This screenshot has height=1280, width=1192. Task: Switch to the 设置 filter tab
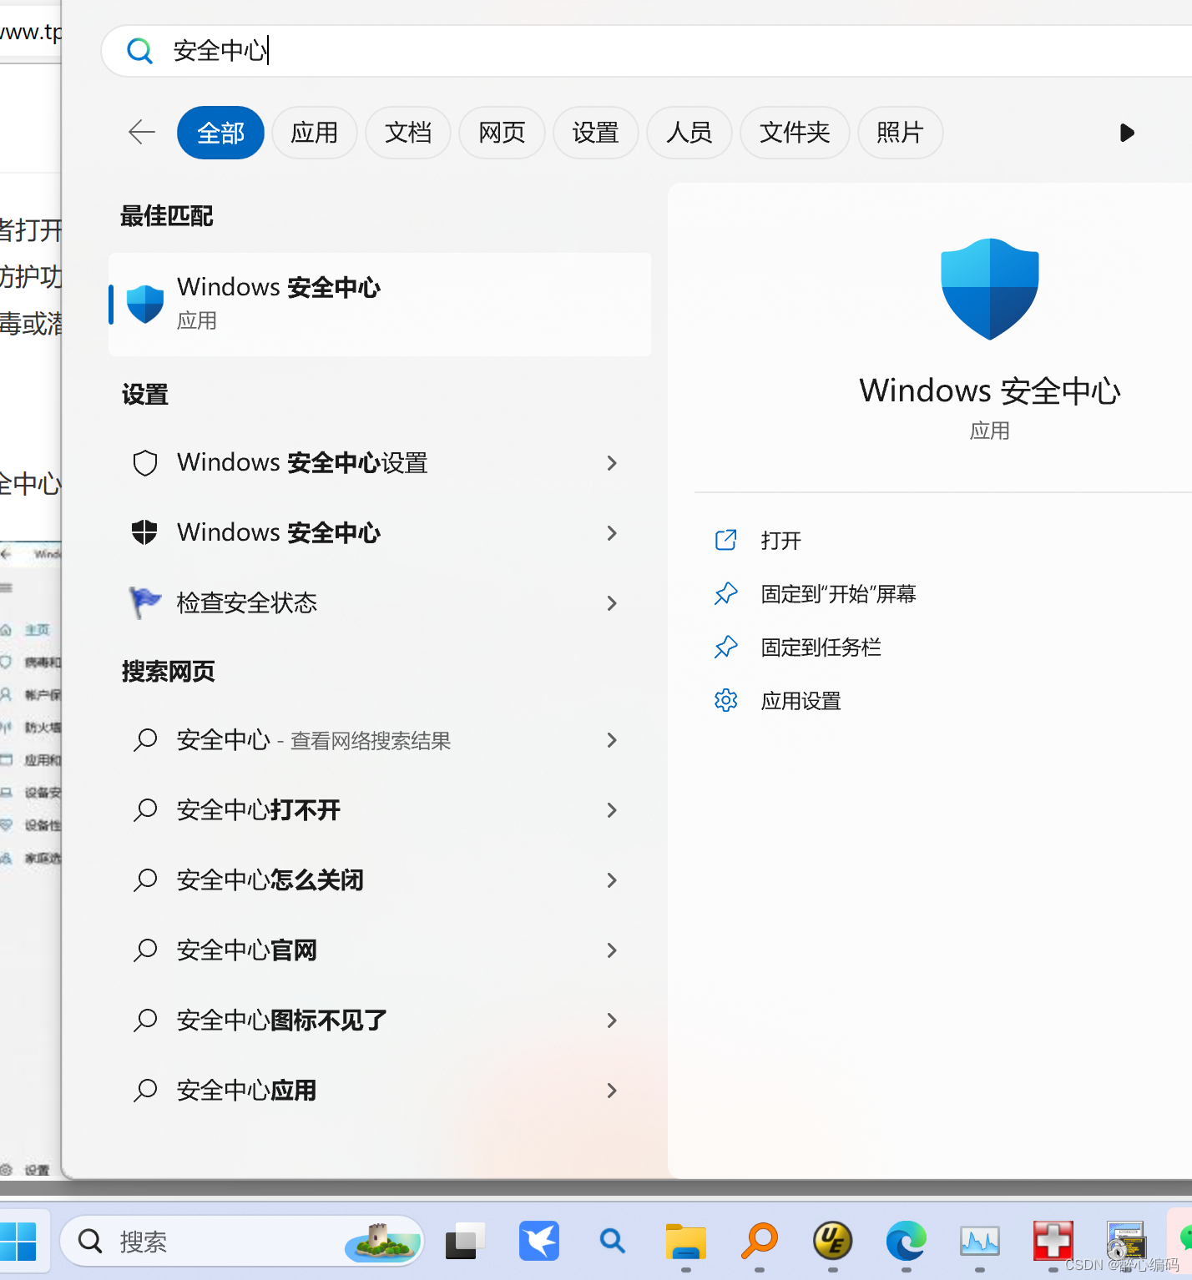(595, 133)
